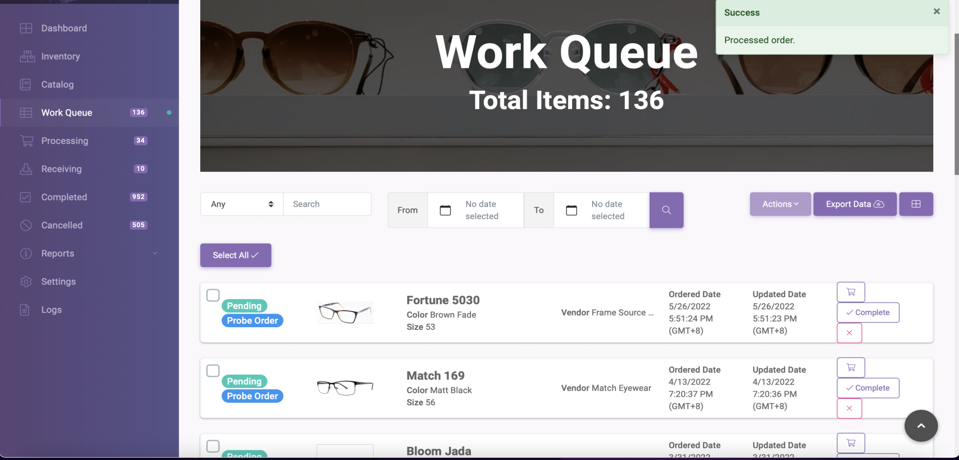
Task: Click the Logs document icon
Action: pyautogui.click(x=25, y=310)
